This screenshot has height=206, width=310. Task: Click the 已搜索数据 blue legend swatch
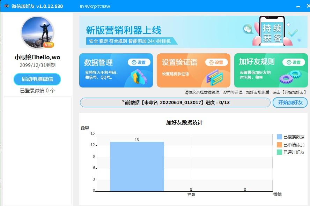coord(279,137)
